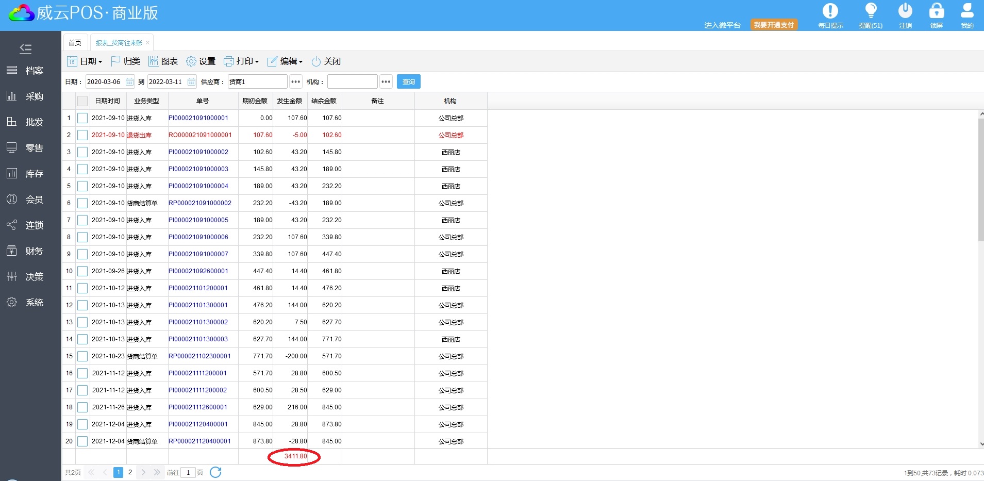Open order link PI000021091000001
Viewport: 984px width, 481px height.
(198, 118)
